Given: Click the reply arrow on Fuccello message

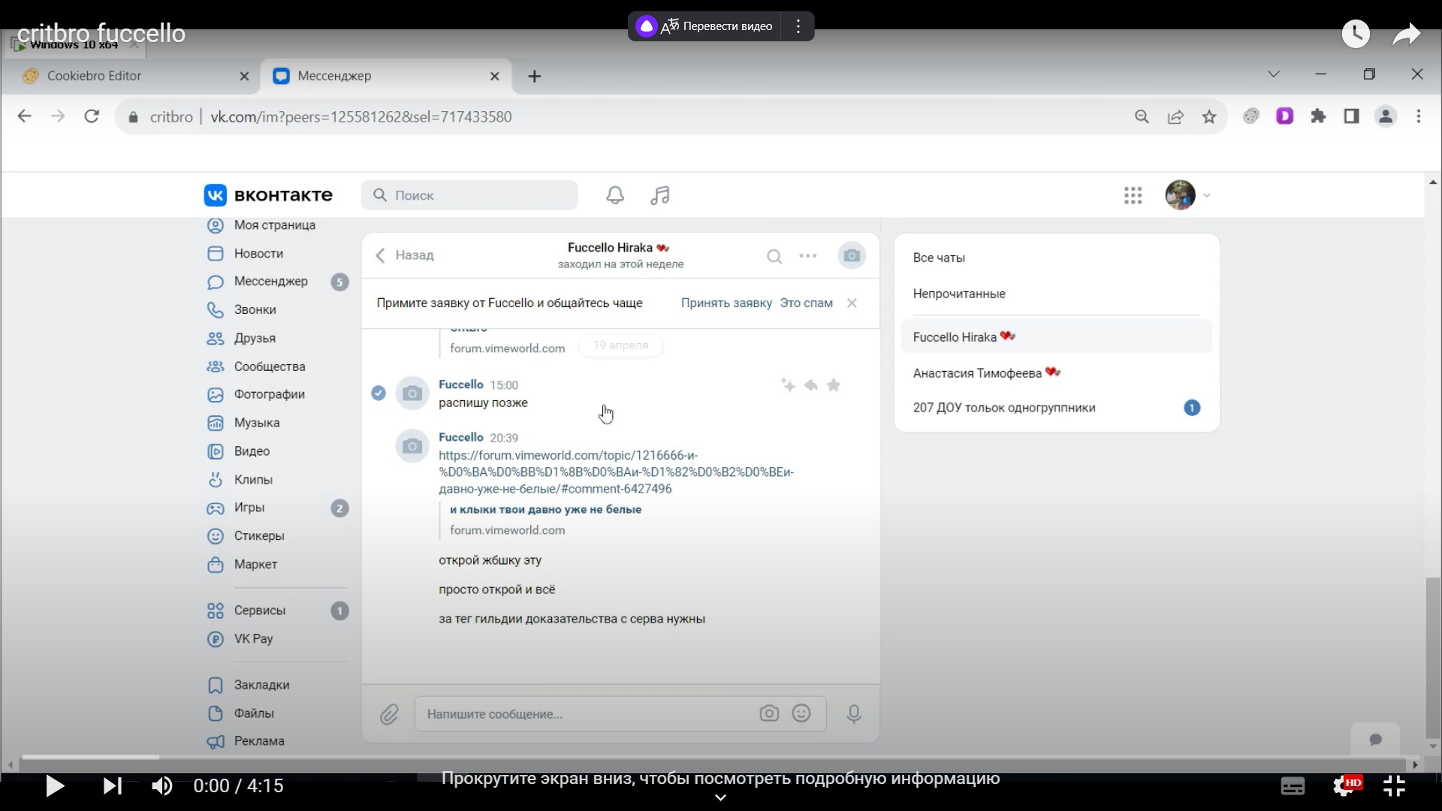Looking at the screenshot, I should click(810, 385).
